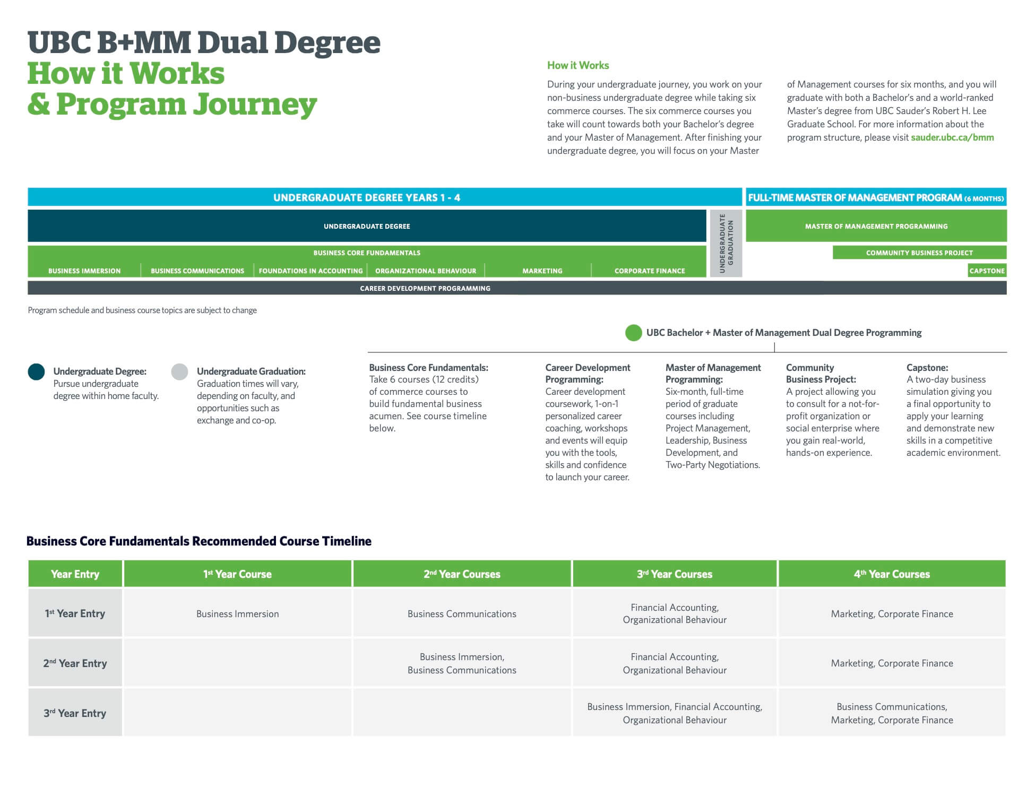The height and width of the screenshot is (796, 1035).
Task: Click 3rd Year Entry fourth-year courses cell
Action: (892, 713)
